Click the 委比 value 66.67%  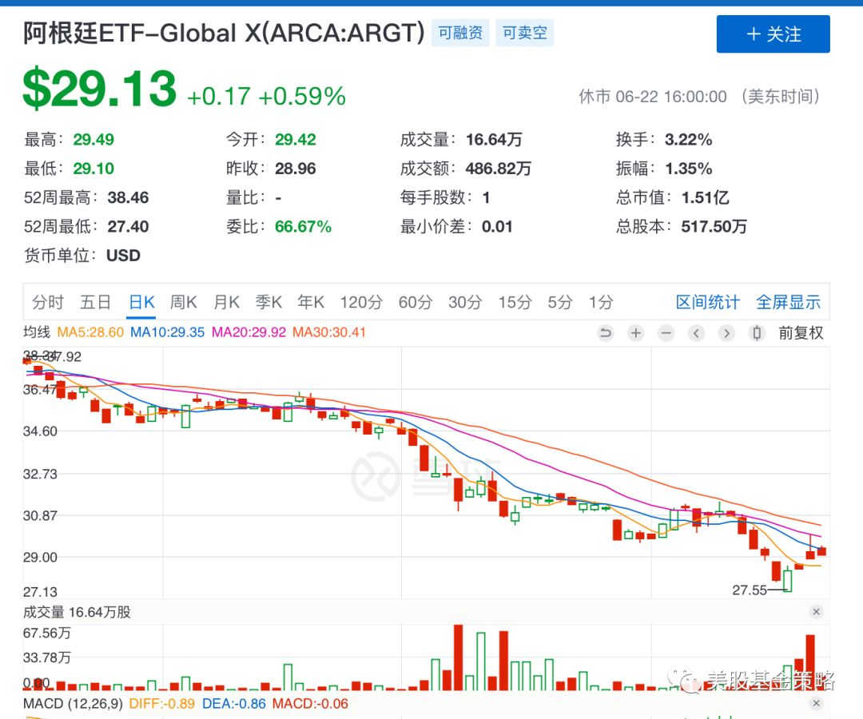304,227
